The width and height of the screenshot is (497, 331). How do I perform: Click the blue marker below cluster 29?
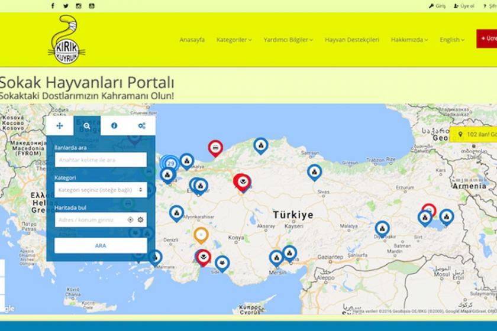tap(167, 175)
